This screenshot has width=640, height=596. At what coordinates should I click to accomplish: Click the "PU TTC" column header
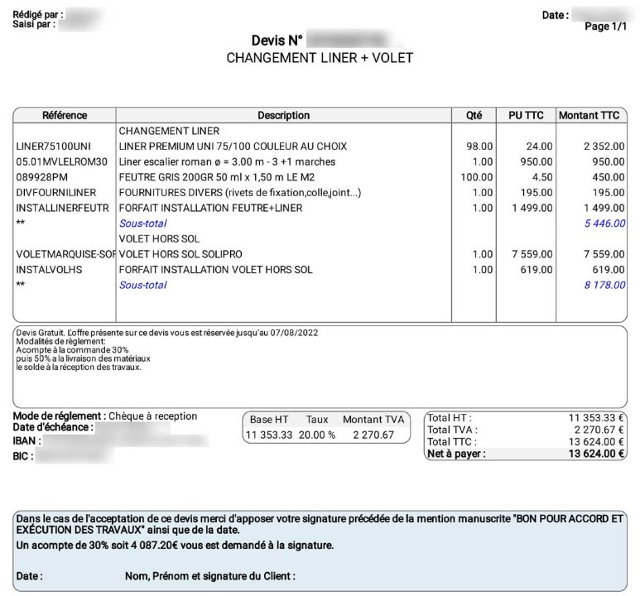point(526,116)
